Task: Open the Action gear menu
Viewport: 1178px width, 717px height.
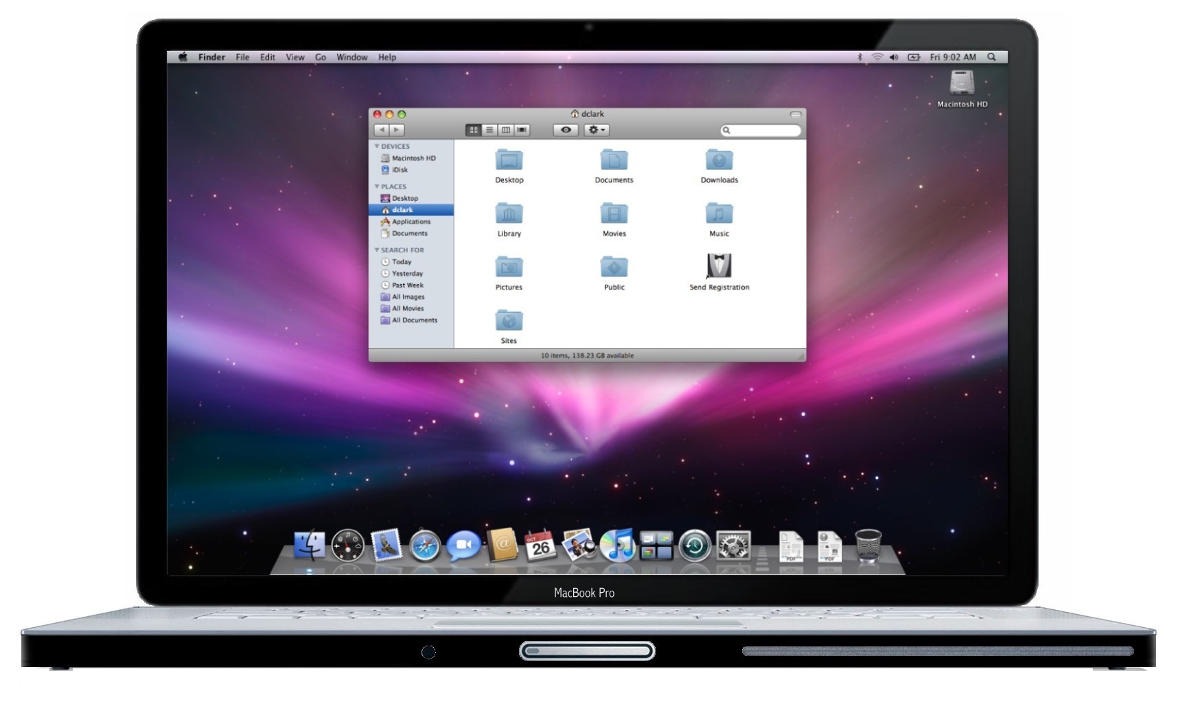Action: tap(596, 130)
